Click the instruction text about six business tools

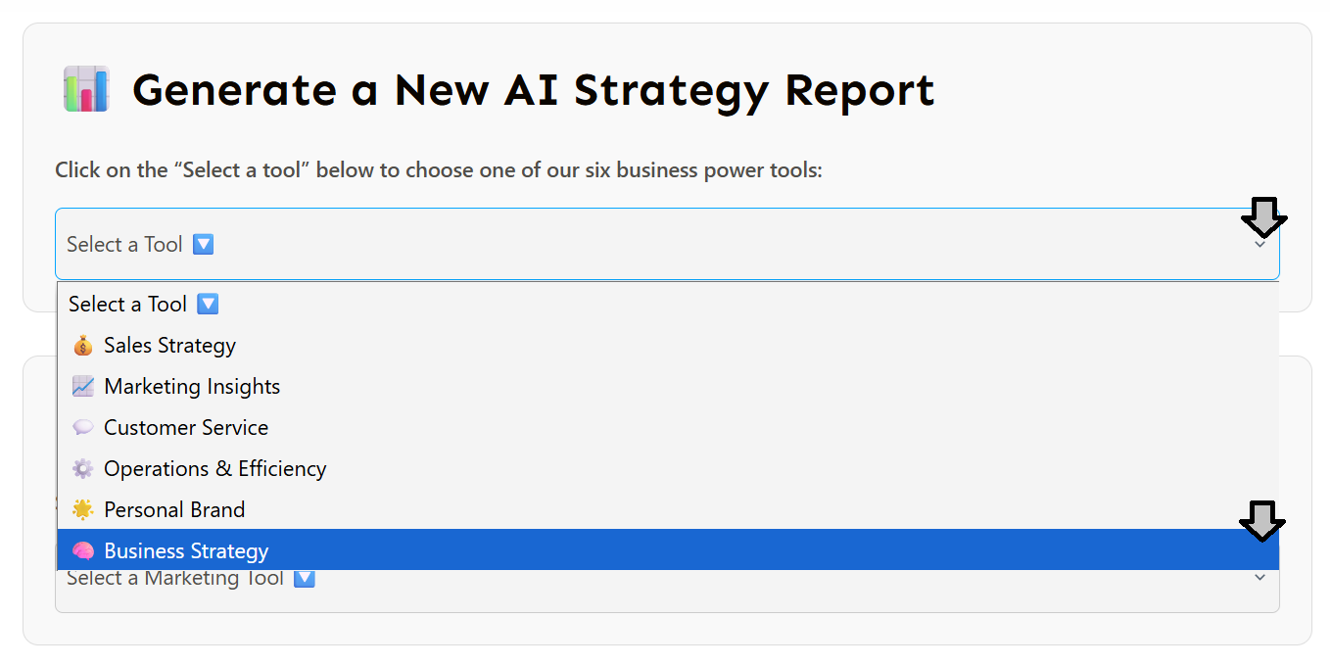tap(438, 170)
